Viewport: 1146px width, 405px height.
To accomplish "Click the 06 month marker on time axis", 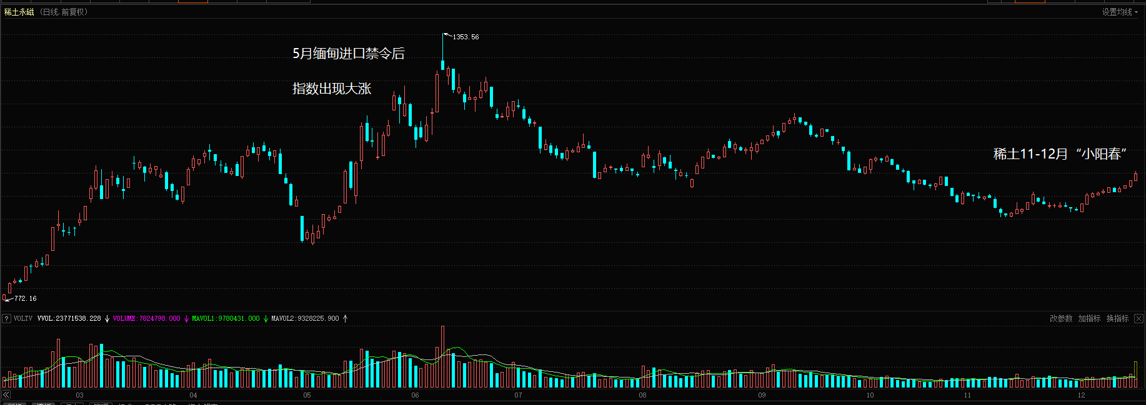I will pyautogui.click(x=415, y=395).
